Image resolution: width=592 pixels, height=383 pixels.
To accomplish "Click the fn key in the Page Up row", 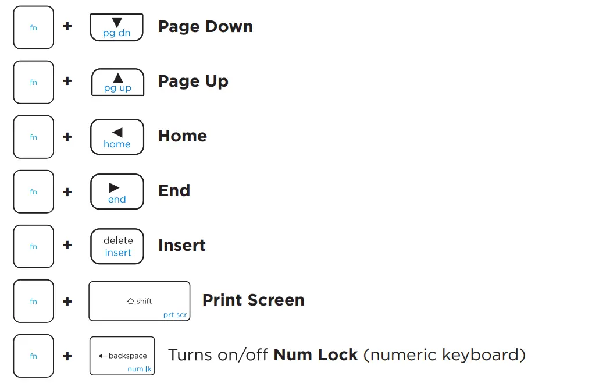I will pyautogui.click(x=33, y=82).
